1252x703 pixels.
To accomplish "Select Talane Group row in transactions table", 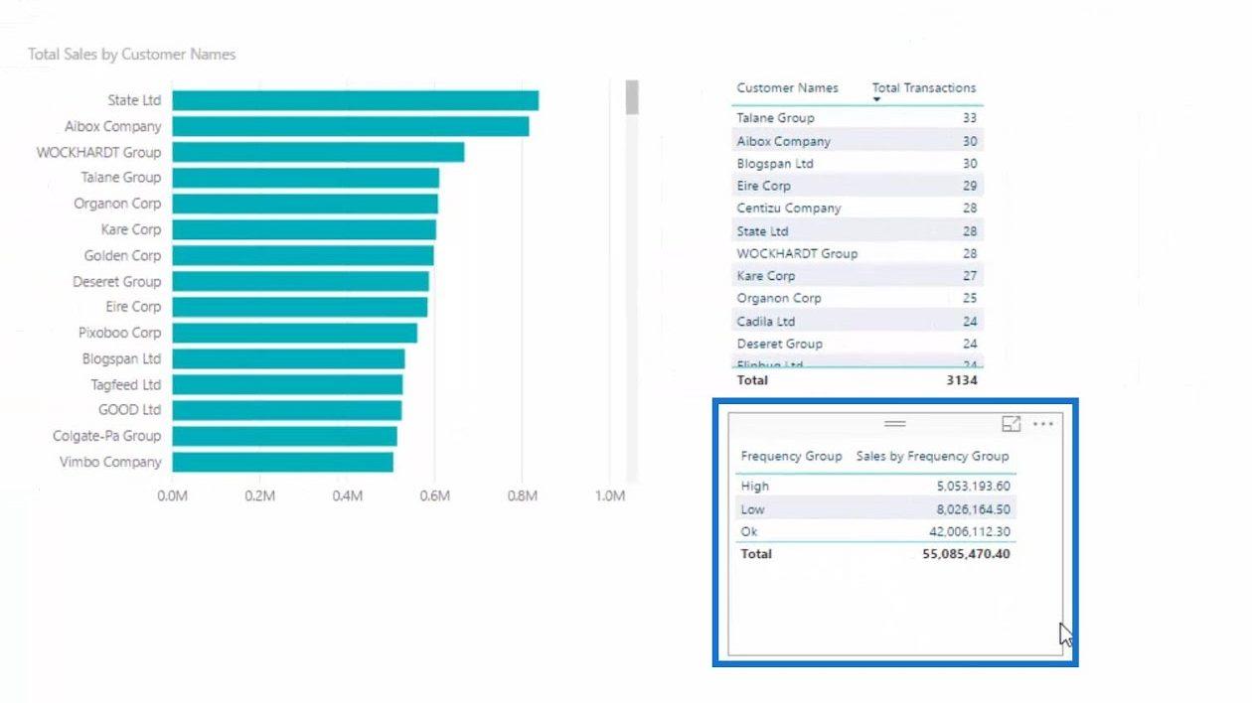I will 858,118.
